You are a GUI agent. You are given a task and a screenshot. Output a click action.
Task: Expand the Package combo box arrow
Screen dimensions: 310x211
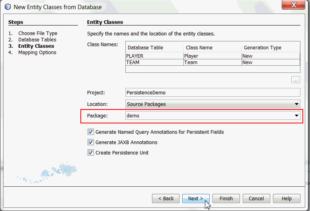point(296,116)
